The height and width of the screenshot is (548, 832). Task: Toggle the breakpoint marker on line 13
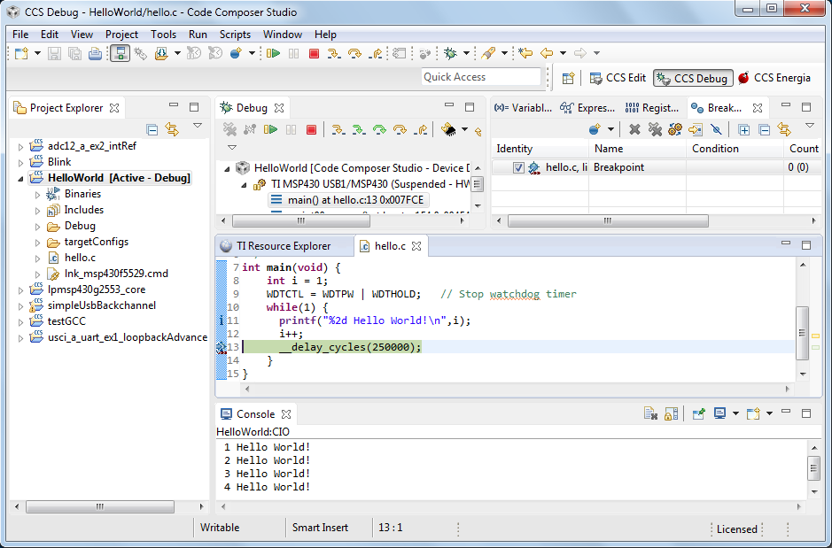tap(222, 347)
